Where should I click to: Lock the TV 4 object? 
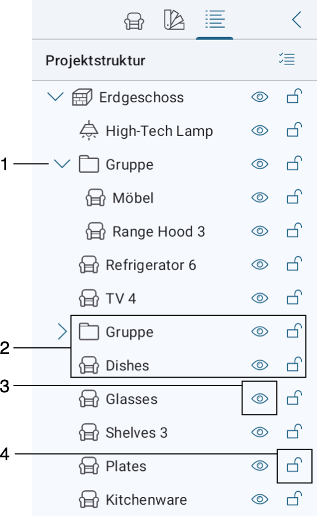click(x=295, y=297)
